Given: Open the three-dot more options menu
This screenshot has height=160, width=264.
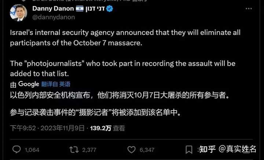Looking at the screenshot, I should tap(249, 8).
